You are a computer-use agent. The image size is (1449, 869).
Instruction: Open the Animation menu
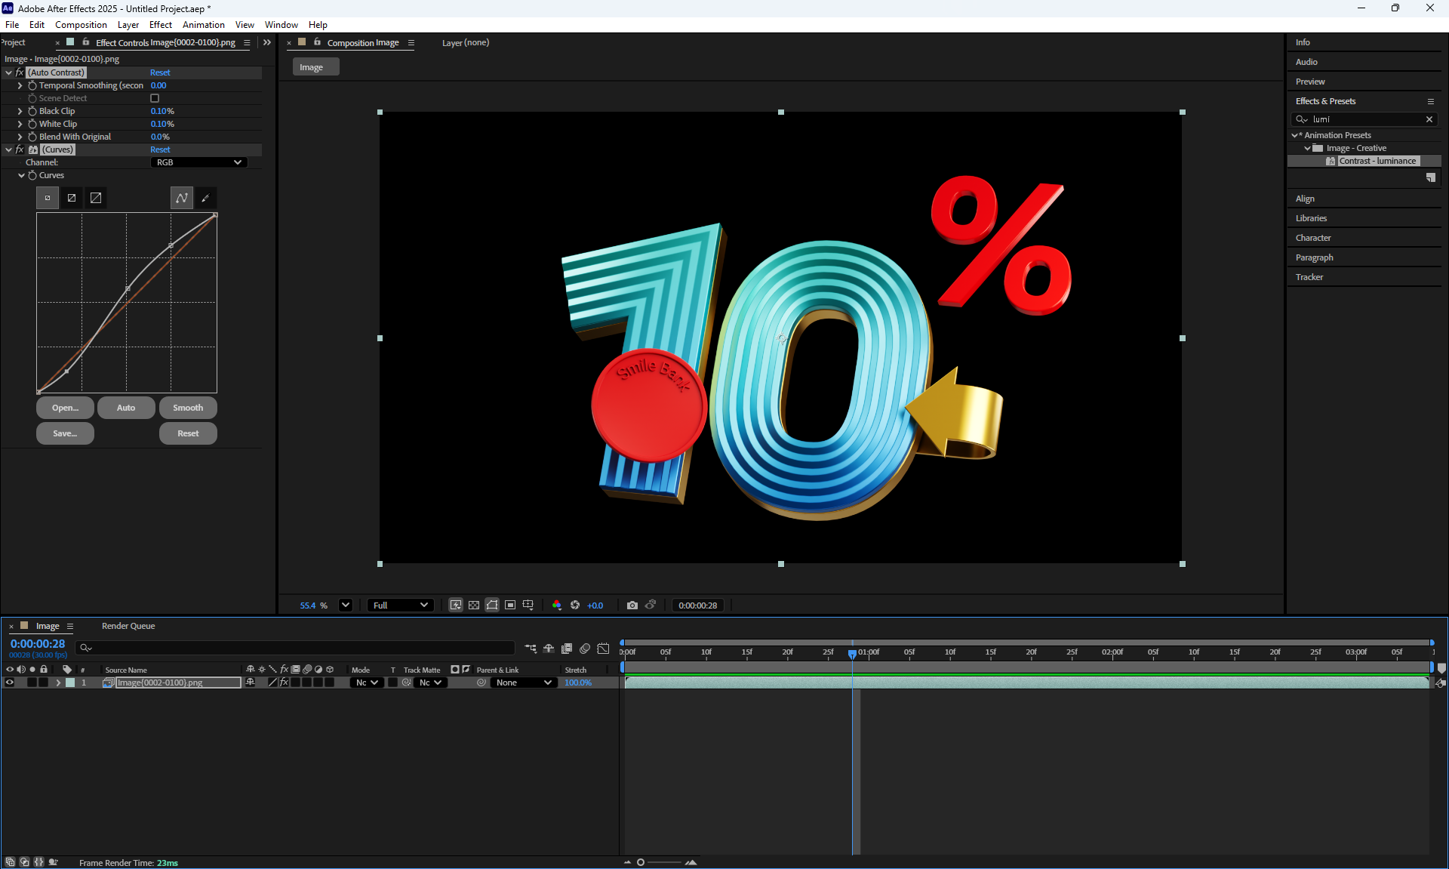pyautogui.click(x=203, y=25)
